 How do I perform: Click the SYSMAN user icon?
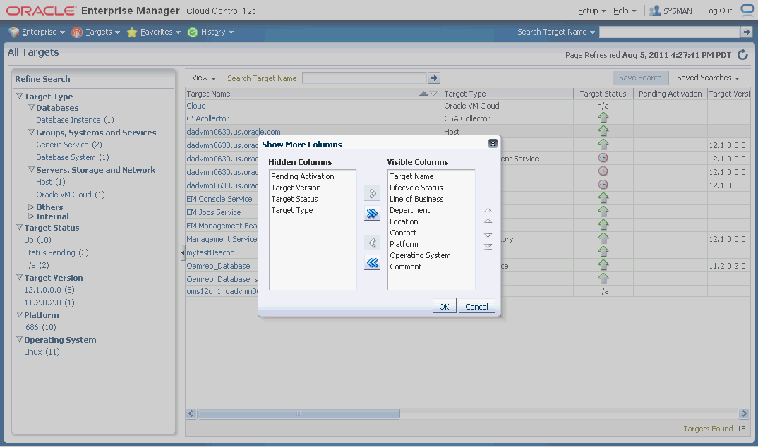(654, 11)
